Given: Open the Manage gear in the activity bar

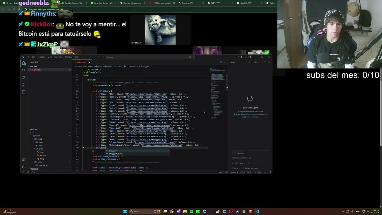Looking at the screenshot, I should pos(24,167).
